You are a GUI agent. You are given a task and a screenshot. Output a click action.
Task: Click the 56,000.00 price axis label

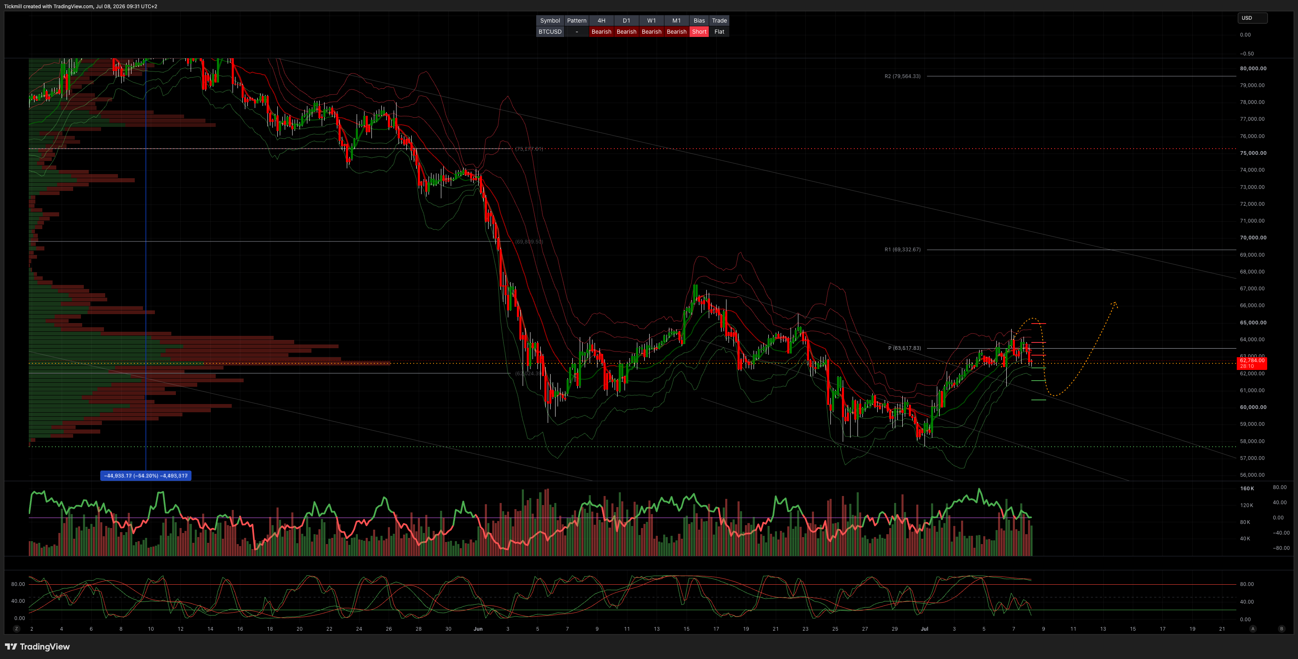[1252, 475]
